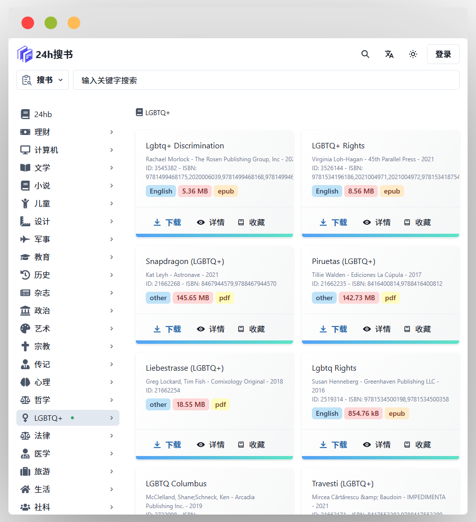Image resolution: width=476 pixels, height=522 pixels.
Task: Click 收藏 bookmark icon on Piruetas card
Action: point(407,329)
